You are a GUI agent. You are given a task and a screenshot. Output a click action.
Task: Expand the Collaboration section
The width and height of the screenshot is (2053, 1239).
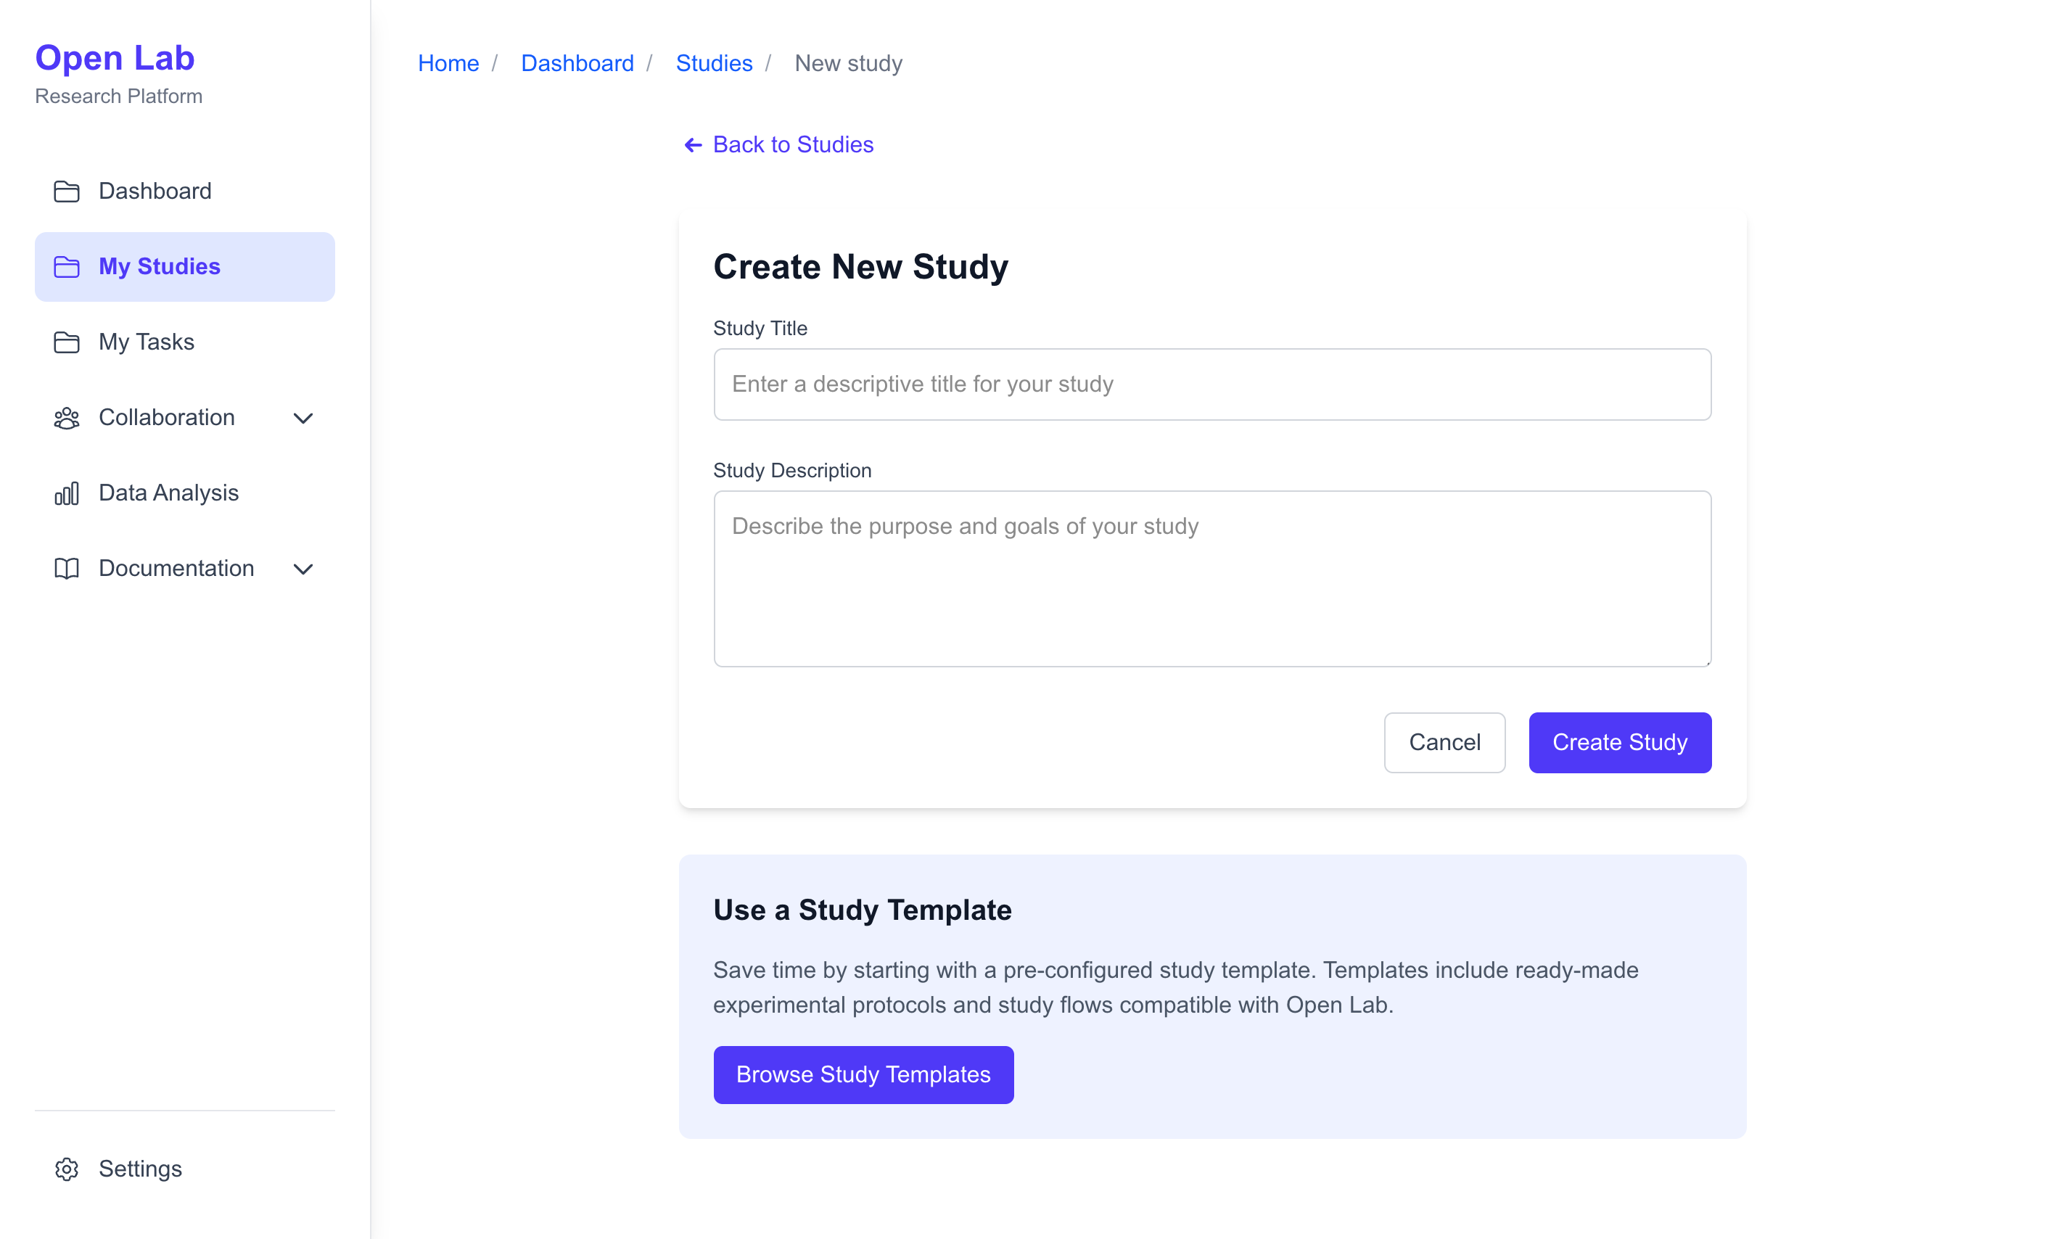tap(303, 417)
